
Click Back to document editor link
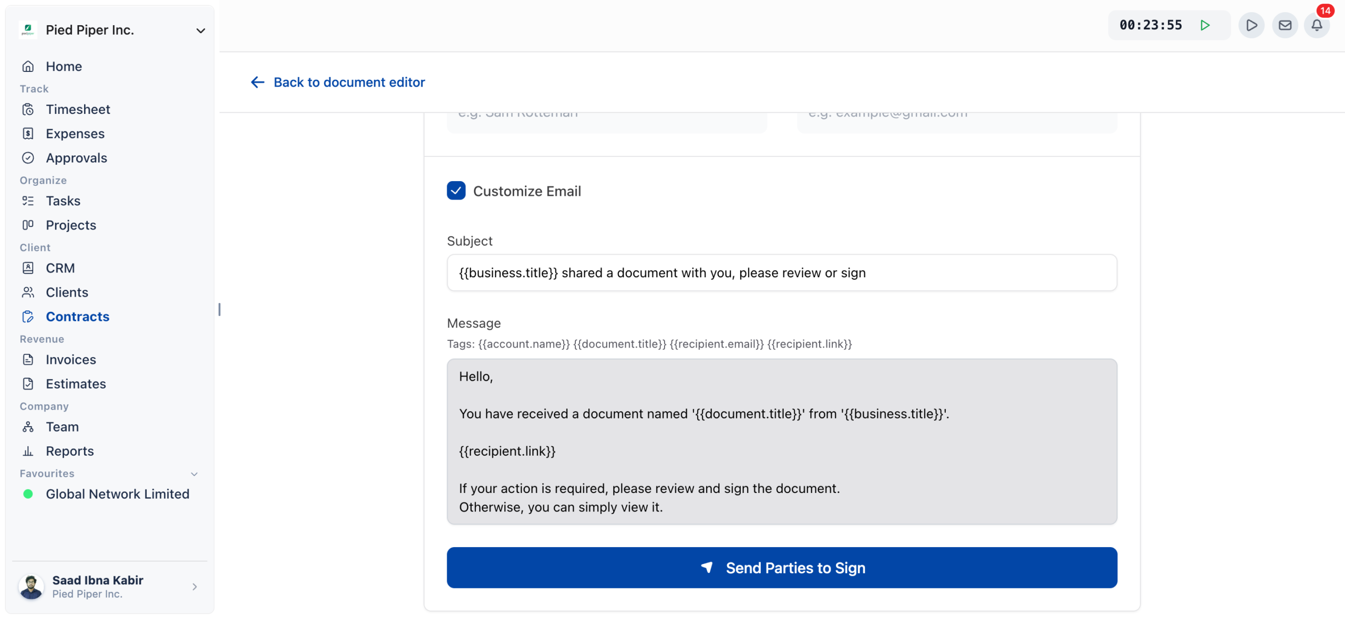coord(337,82)
